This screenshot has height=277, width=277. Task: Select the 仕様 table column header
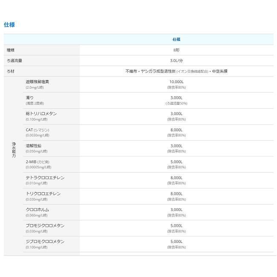click(176, 39)
